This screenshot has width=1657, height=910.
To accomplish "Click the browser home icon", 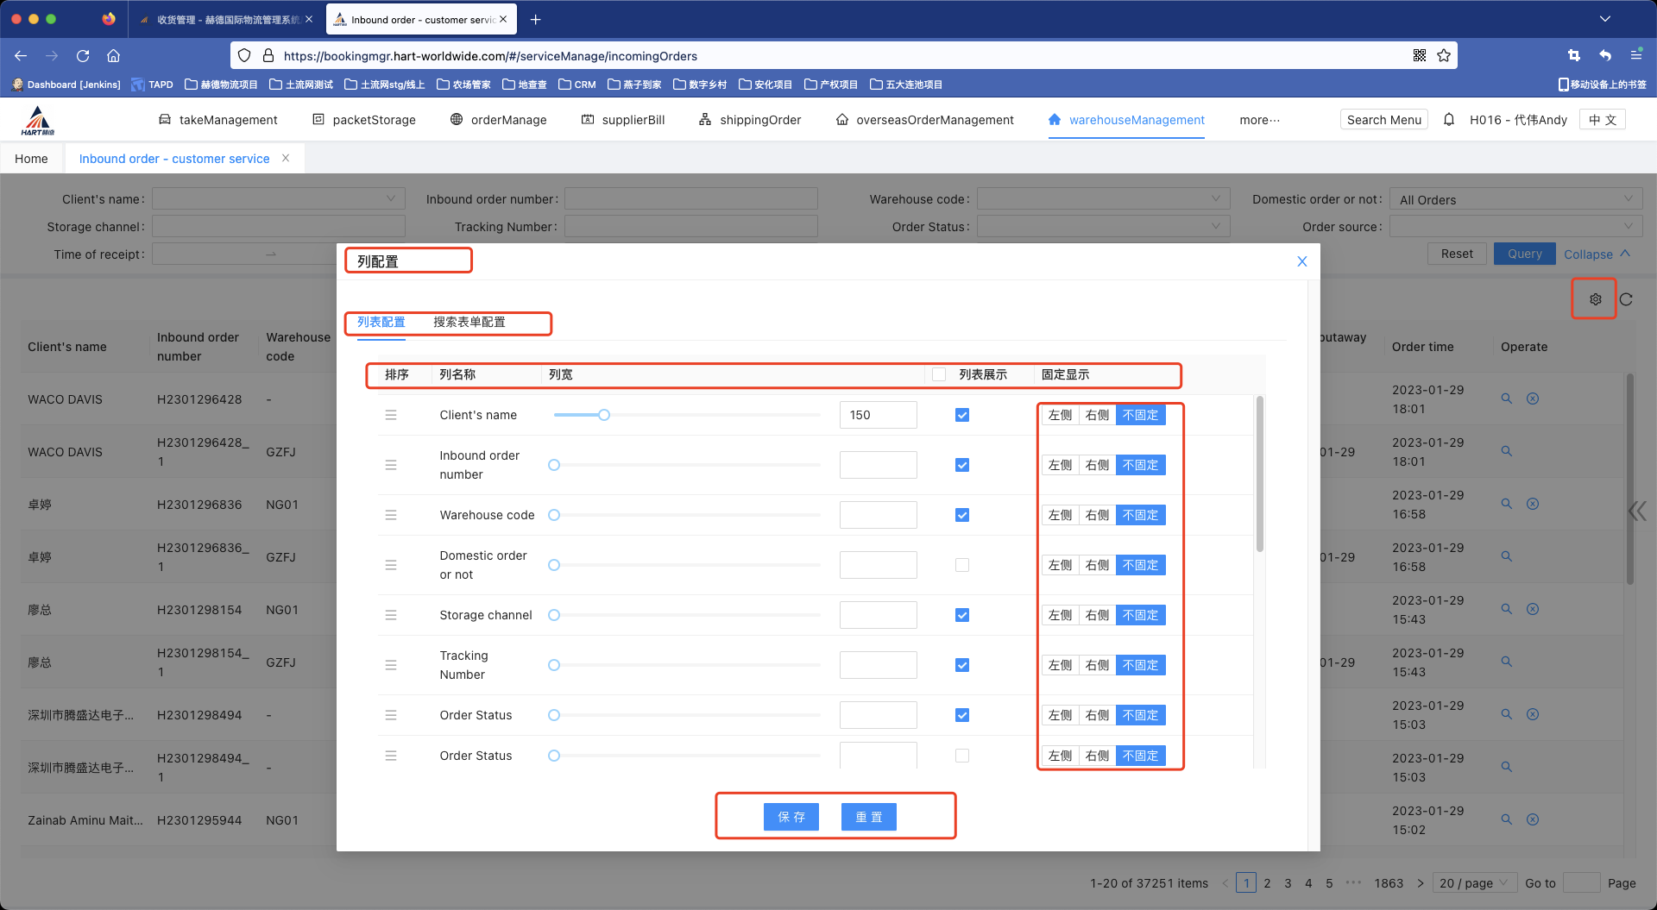I will click(x=113, y=56).
